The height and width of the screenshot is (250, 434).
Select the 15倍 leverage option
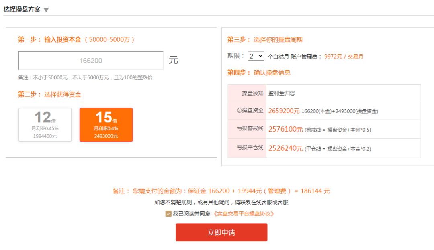tap(106, 124)
